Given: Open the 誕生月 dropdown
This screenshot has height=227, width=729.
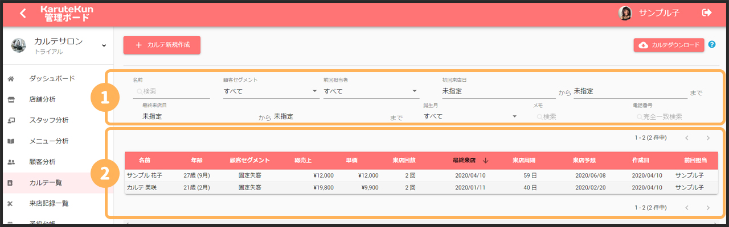Looking at the screenshot, I should tap(470, 116).
